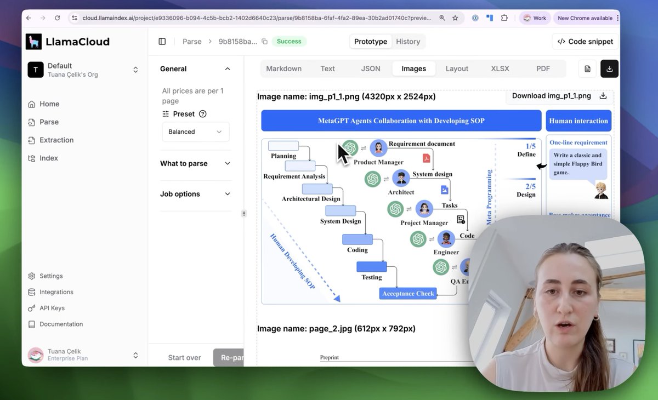The height and width of the screenshot is (400, 658).
Task: Click the browser back arrow
Action: tap(29, 18)
